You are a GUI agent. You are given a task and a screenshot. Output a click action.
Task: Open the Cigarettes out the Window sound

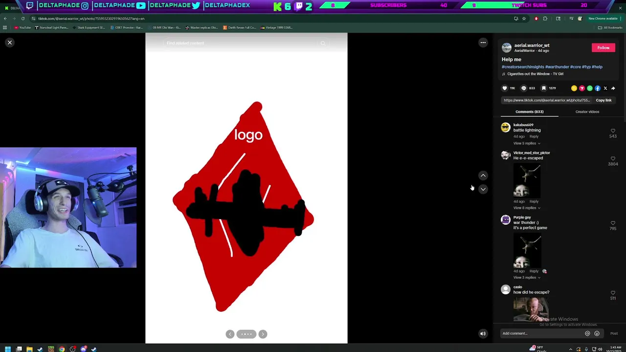pos(535,74)
